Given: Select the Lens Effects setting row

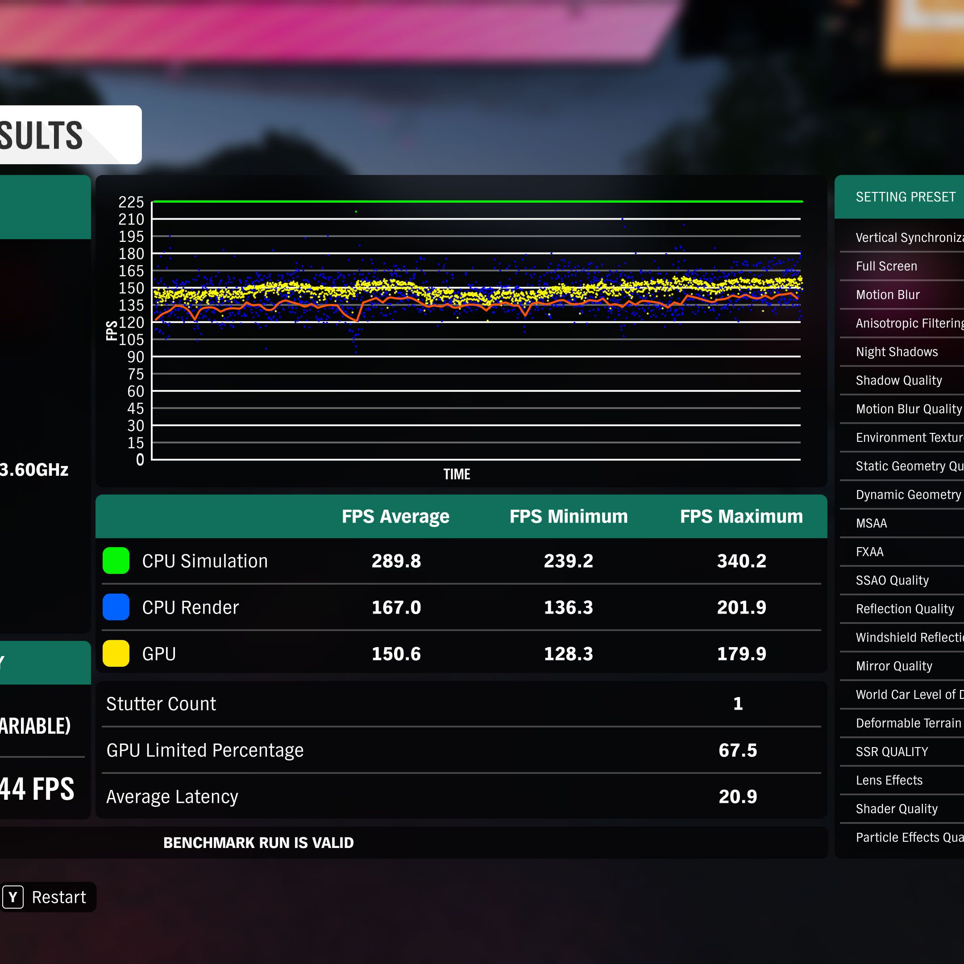Looking at the screenshot, I should (889, 781).
